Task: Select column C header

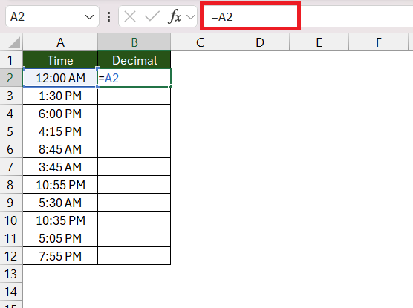Action: pyautogui.click(x=200, y=42)
